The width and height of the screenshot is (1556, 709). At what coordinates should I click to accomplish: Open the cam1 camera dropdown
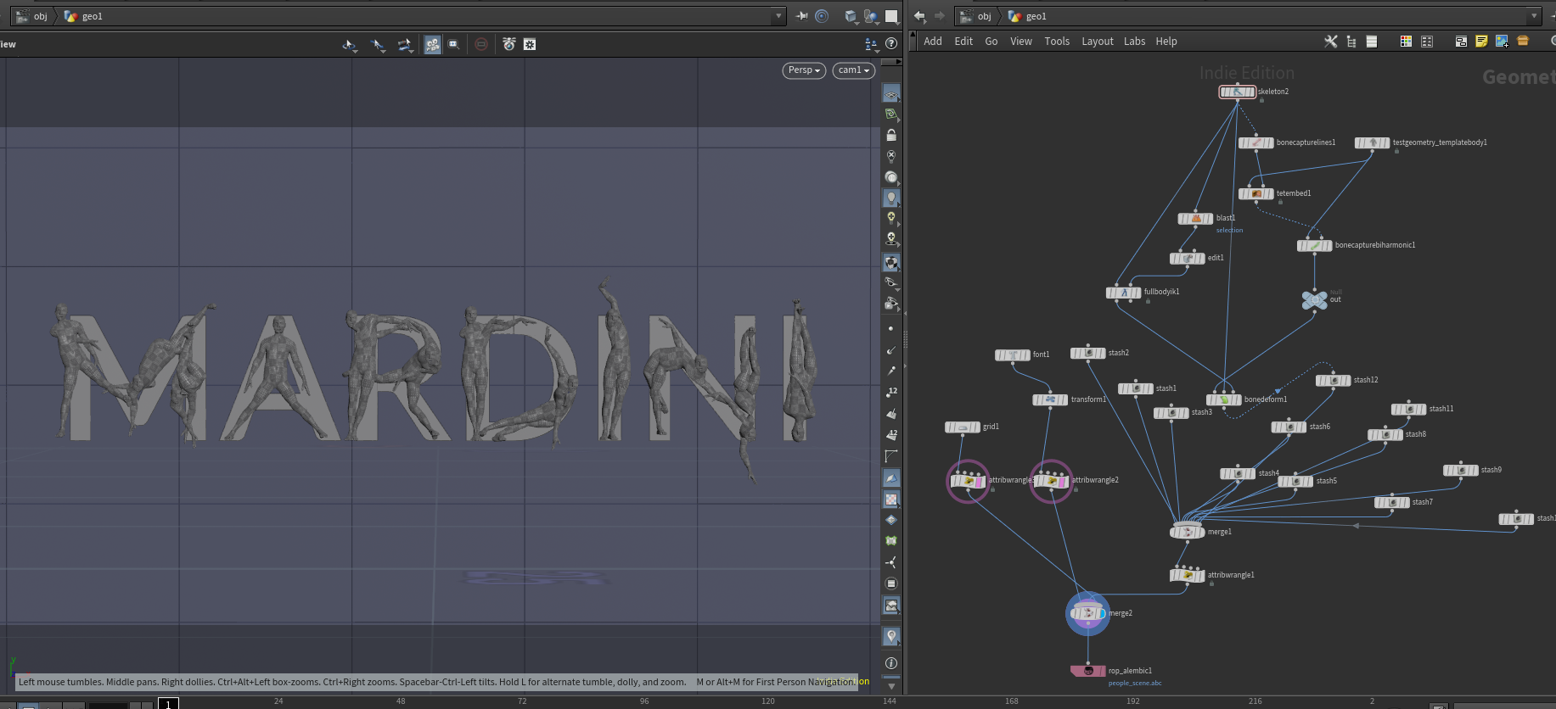click(x=853, y=70)
